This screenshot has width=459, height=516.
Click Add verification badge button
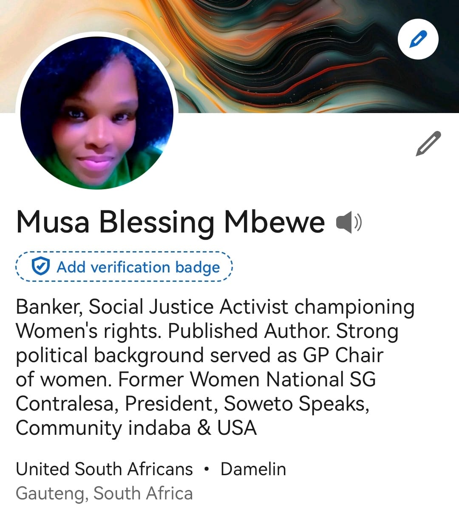tap(125, 267)
